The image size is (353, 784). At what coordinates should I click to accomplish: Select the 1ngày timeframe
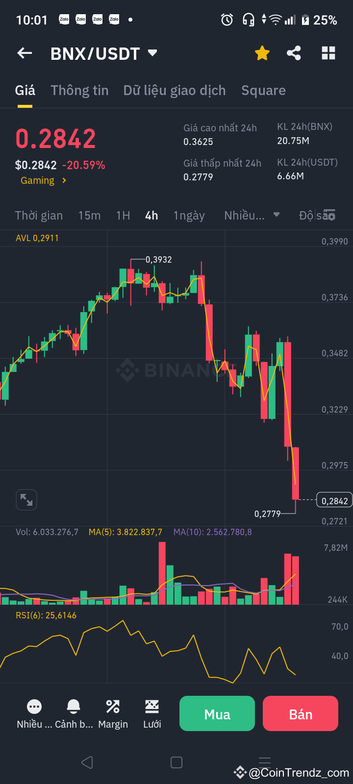coord(189,215)
